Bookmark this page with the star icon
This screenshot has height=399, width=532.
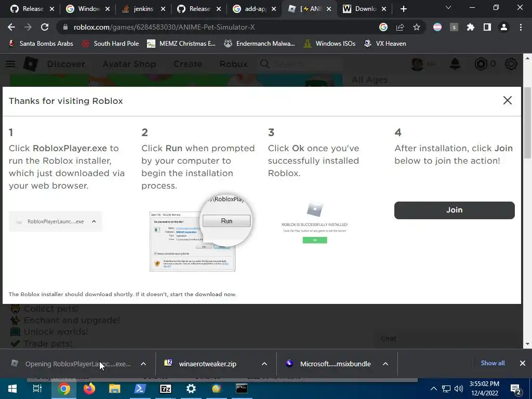pos(417,27)
